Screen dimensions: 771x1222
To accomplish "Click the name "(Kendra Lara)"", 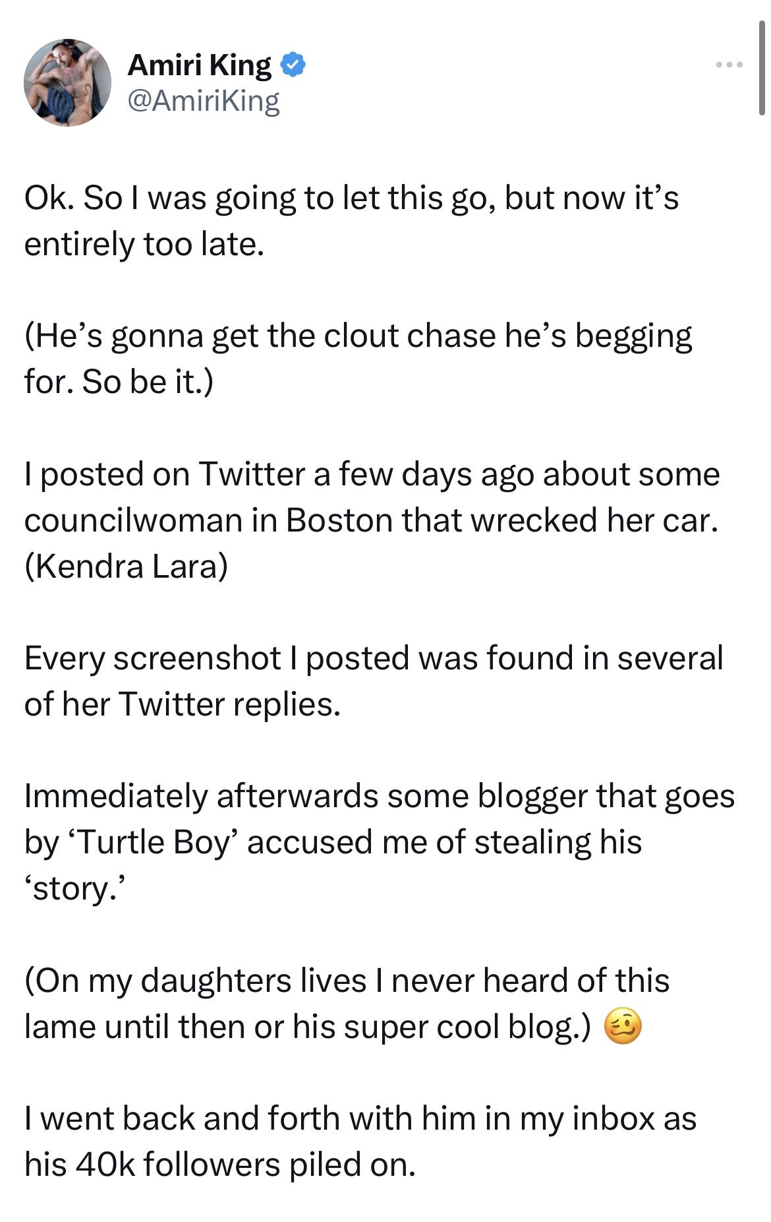I will coord(126,567).
